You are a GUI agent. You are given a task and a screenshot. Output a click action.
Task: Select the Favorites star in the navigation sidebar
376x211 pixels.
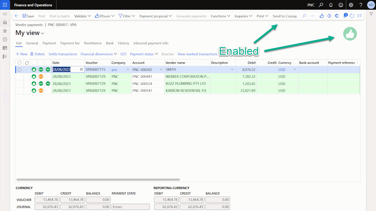coord(5,30)
